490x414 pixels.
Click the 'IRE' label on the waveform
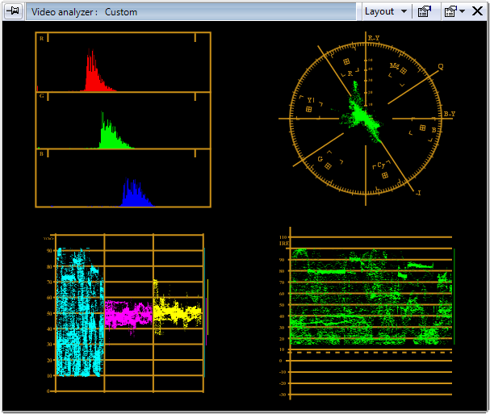coord(284,244)
